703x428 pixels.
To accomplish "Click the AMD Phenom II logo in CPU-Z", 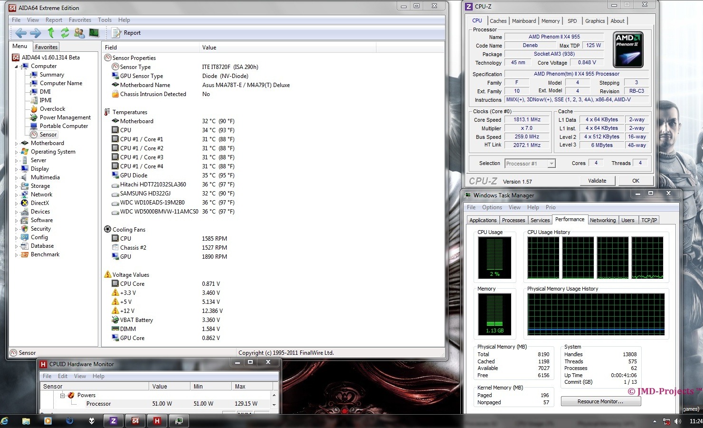I will 628,49.
